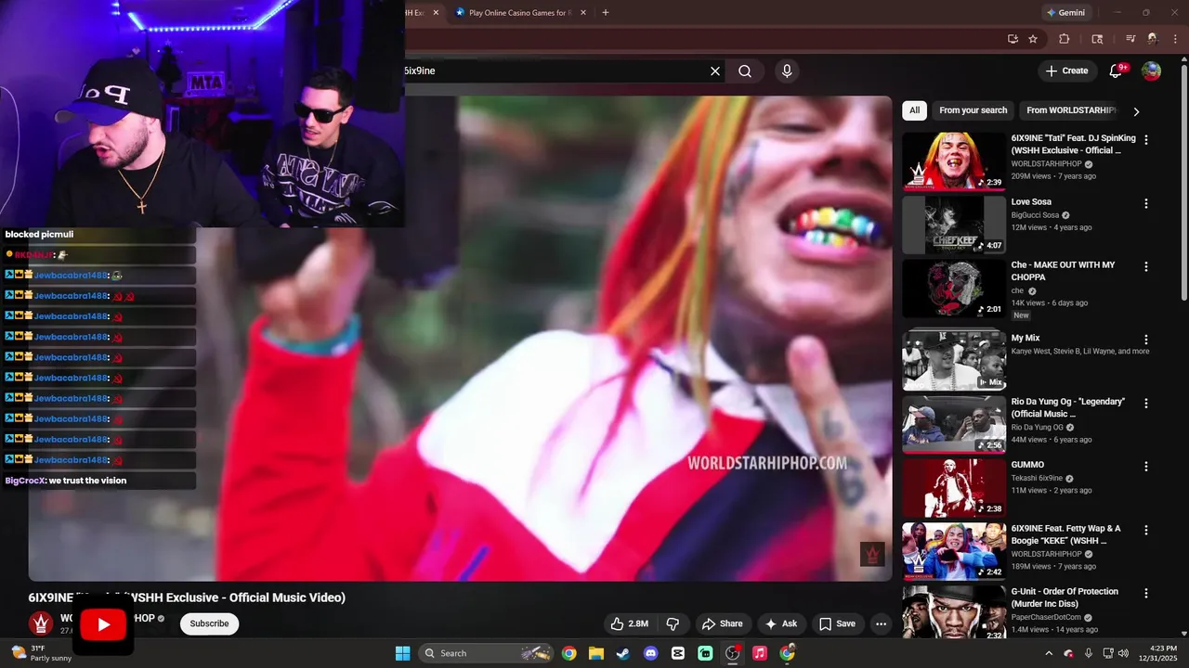Open the Rio Da Yung Og Legendary thumbnail
This screenshot has width=1189, height=668.
point(954,424)
